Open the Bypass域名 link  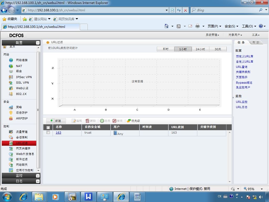(x=244, y=83)
